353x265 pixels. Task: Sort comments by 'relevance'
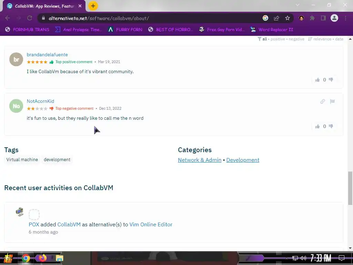322,39
